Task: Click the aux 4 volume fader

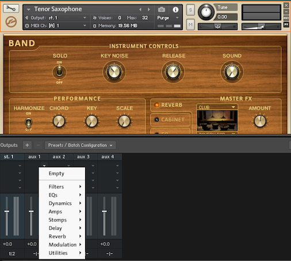Action: pyautogui.click(x=104, y=212)
